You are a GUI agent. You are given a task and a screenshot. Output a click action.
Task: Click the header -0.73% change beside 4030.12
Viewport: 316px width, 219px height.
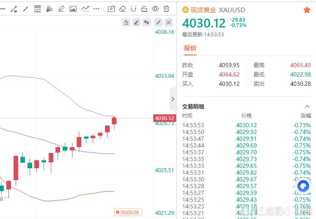238,25
